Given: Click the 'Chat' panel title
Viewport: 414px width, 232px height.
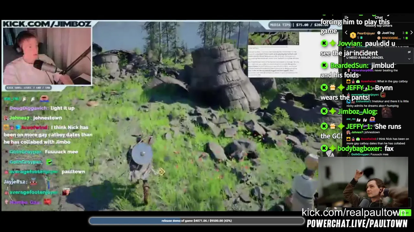Looking at the screenshot, I should pyautogui.click(x=379, y=18).
